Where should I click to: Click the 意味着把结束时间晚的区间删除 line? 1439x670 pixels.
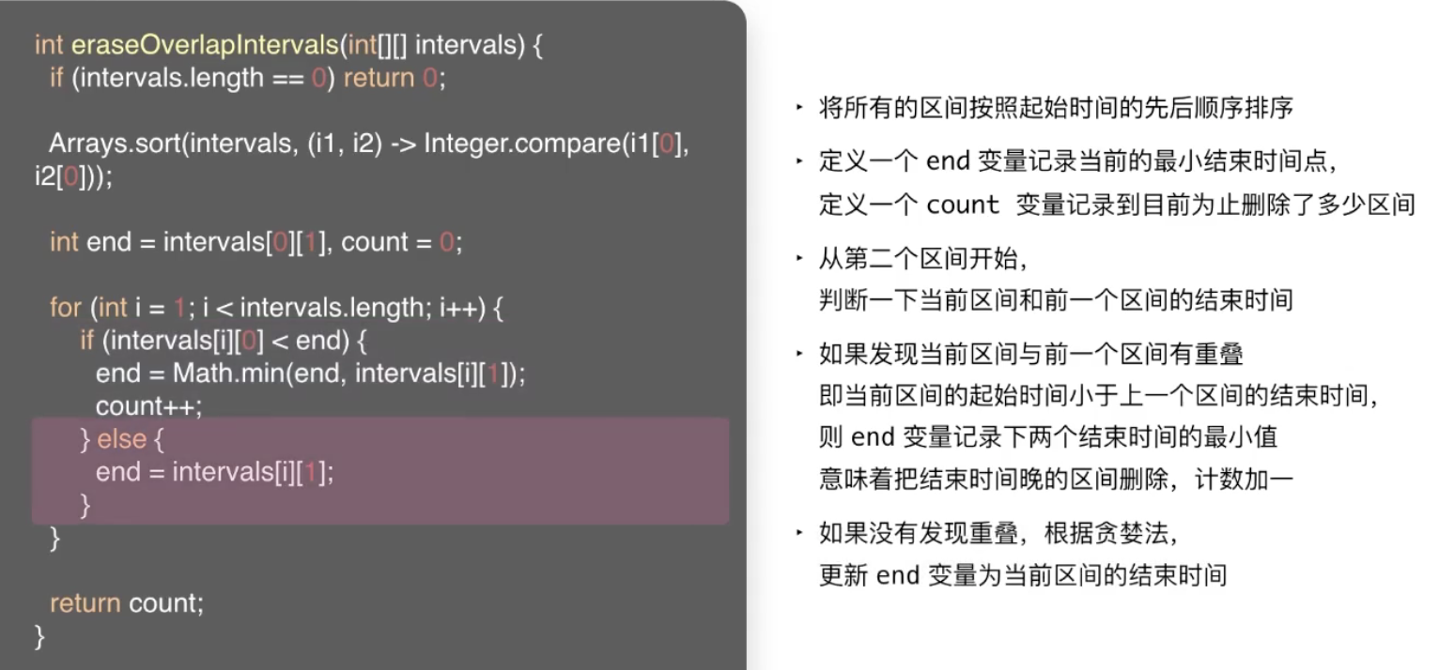[1056, 480]
